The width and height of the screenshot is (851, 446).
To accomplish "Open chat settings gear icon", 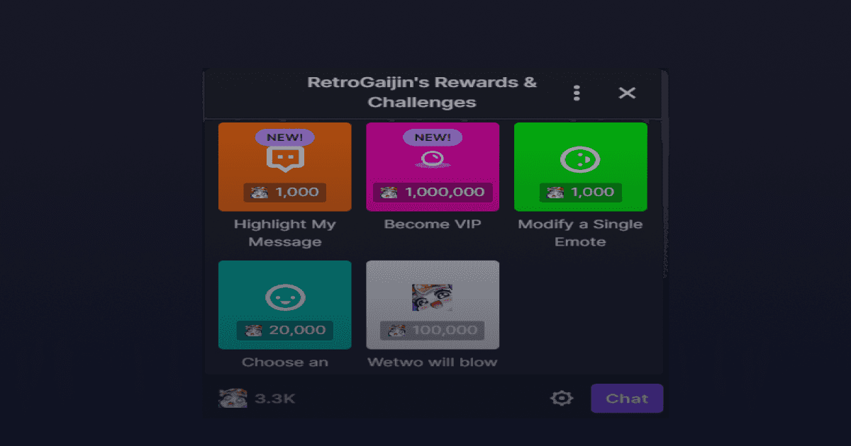I will coord(561,399).
